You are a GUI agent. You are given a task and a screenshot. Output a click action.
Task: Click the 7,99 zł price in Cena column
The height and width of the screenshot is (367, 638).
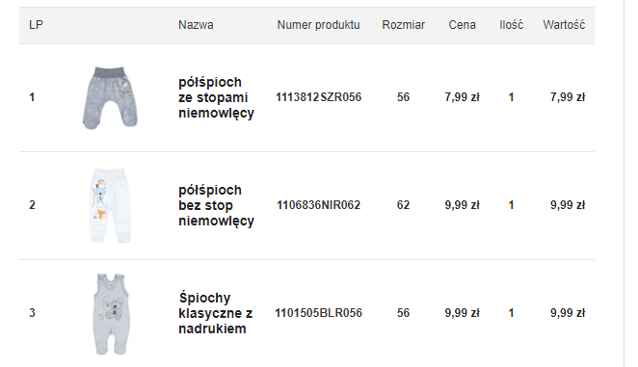(463, 97)
